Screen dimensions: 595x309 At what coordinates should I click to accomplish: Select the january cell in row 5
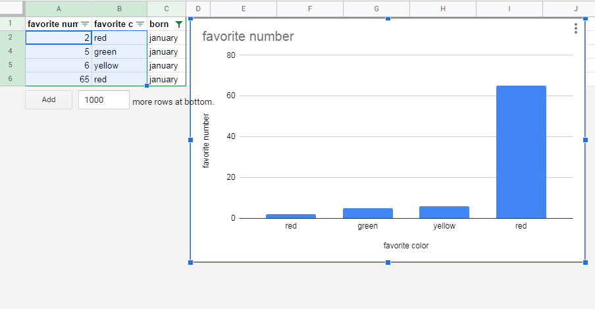(167, 65)
